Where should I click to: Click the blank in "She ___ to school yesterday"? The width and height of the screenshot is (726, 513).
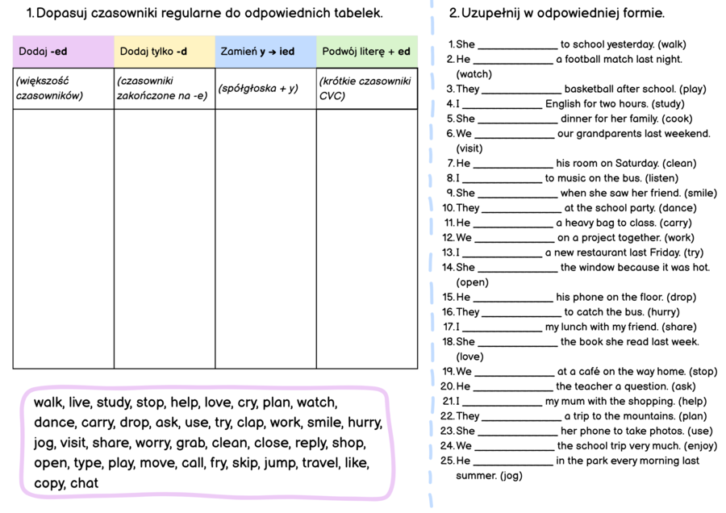(x=518, y=46)
